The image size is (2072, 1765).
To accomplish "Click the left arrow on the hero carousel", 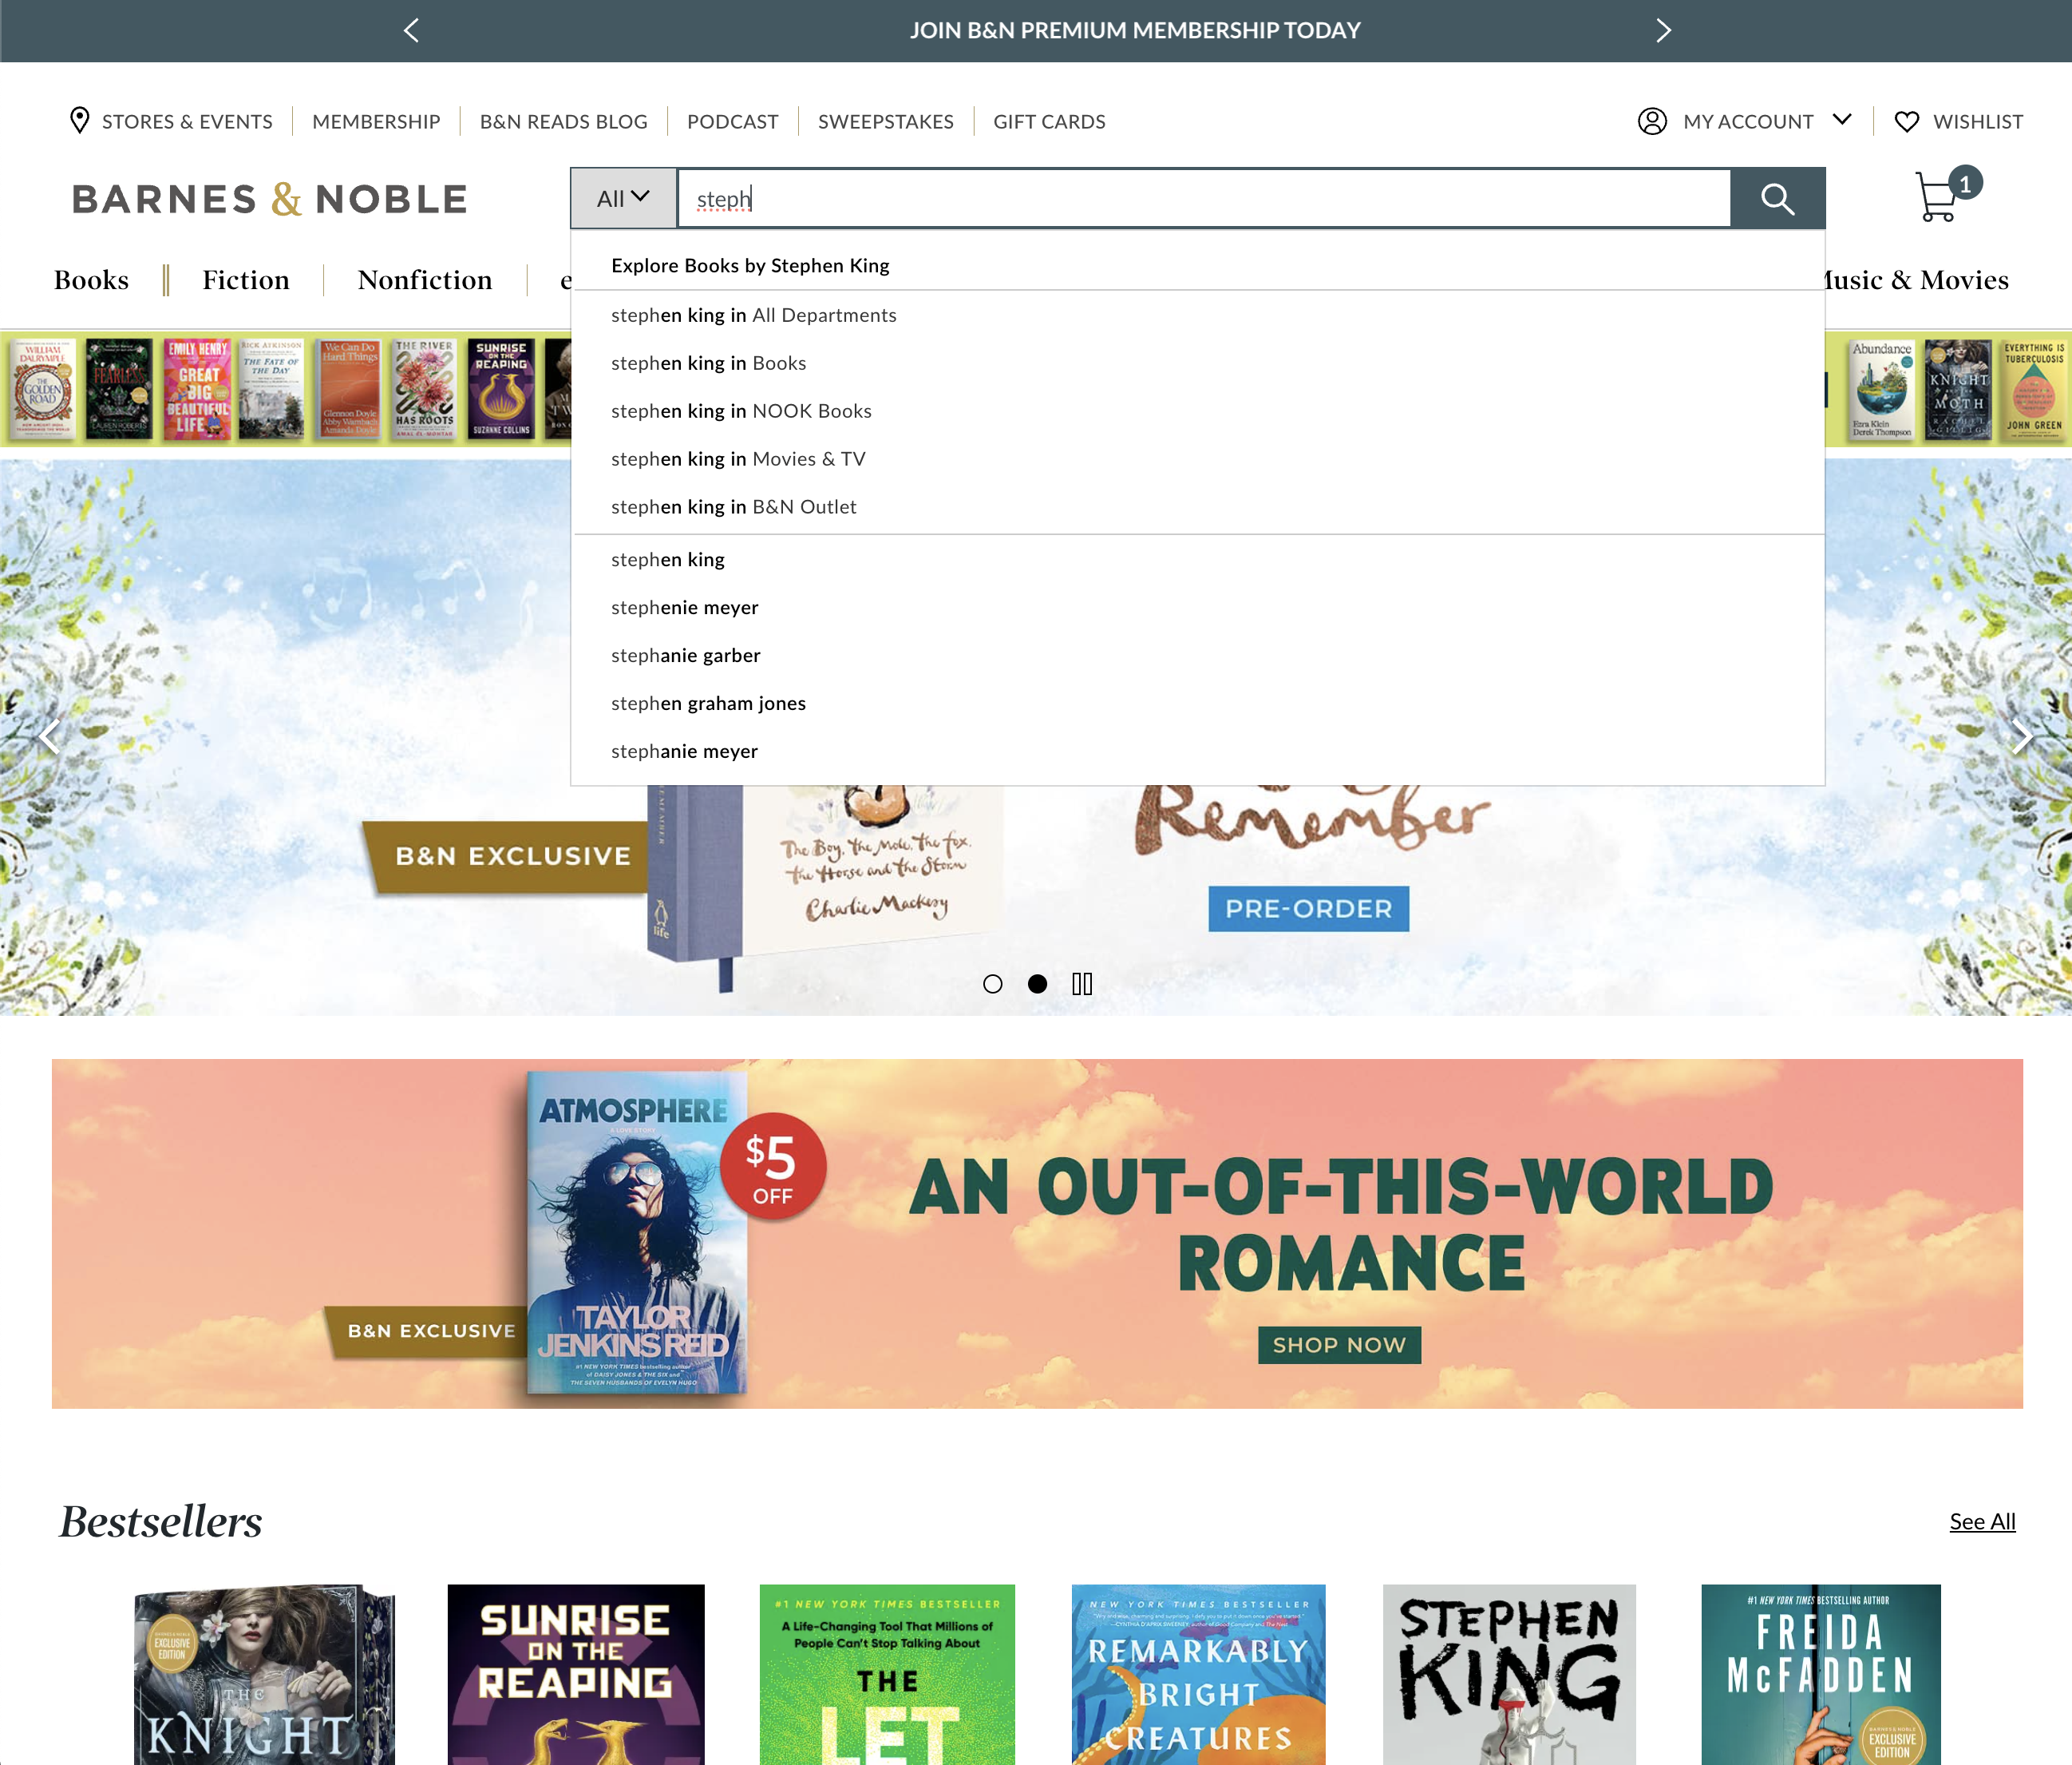I will [50, 737].
